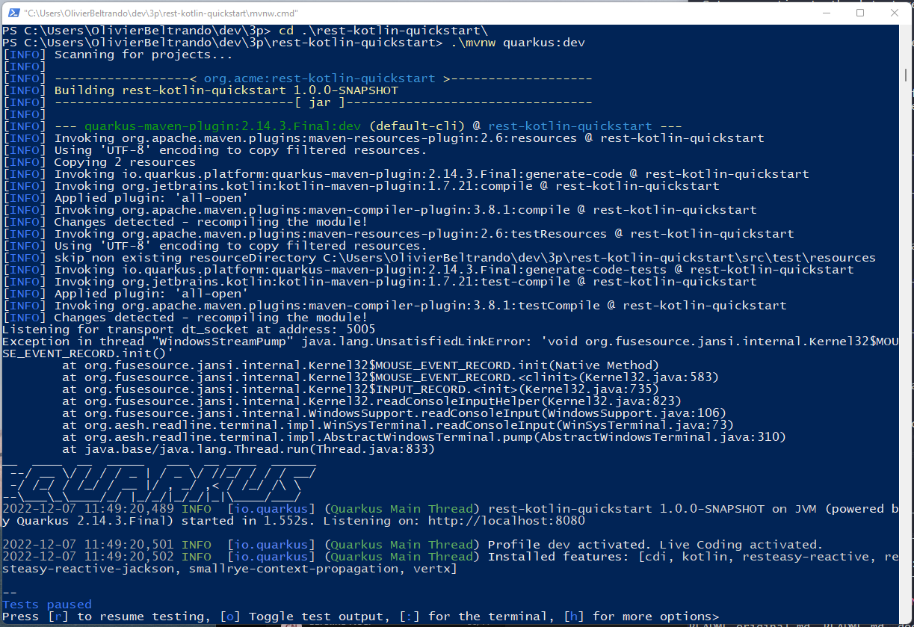914x627 pixels.
Task: Click 'kotlin-maven-plugin:1.7.21:compile' invocation line
Action: coord(386,186)
